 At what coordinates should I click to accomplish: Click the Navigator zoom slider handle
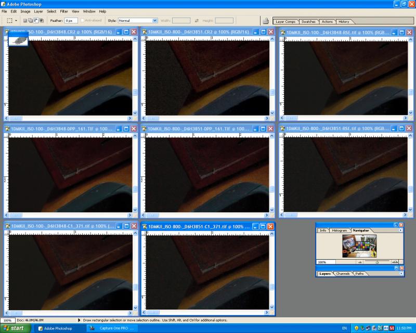(376, 262)
